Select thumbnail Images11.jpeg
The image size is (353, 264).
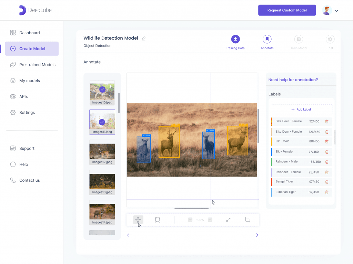coord(102,122)
